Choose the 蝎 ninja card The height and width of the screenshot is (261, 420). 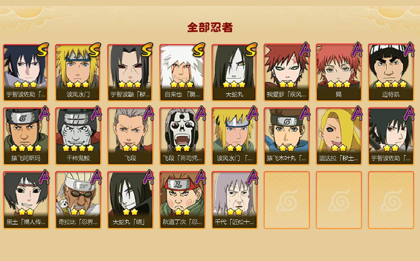pos(339,72)
